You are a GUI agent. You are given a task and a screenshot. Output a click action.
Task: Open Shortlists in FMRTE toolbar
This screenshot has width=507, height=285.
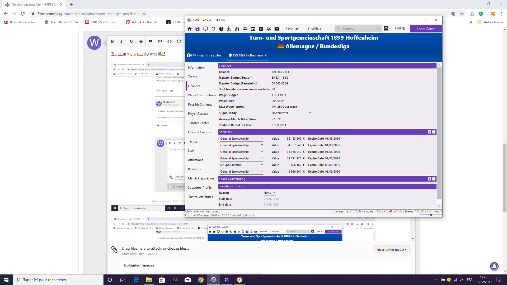(x=314, y=28)
